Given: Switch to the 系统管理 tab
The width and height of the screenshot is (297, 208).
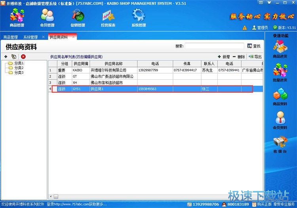Looking at the screenshot, I should [x=30, y=37].
